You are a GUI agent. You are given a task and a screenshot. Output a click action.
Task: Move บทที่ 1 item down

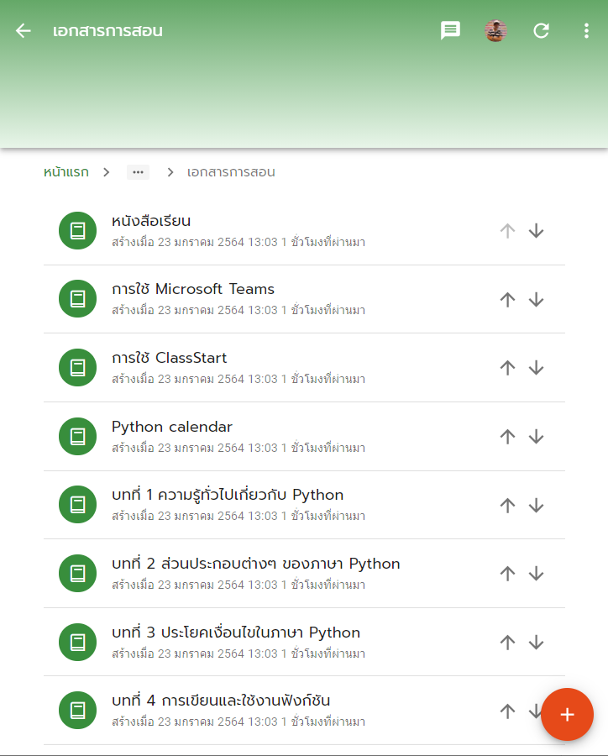(536, 506)
